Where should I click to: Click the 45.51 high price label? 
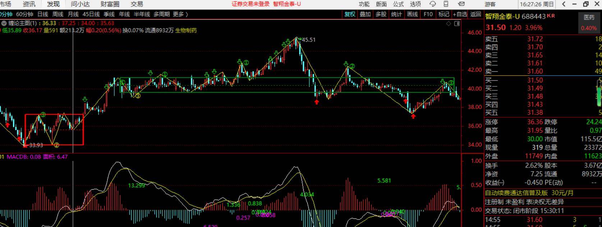tap(308, 40)
